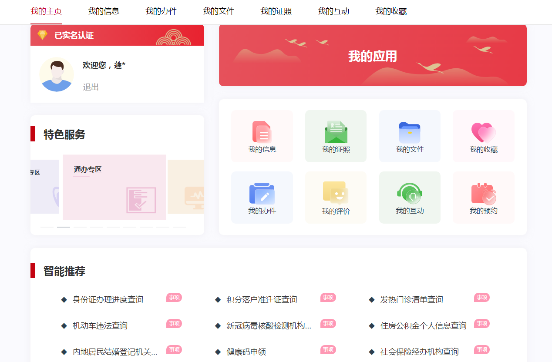
Task: Open 身份证办理进度查询 link
Action: [108, 300]
